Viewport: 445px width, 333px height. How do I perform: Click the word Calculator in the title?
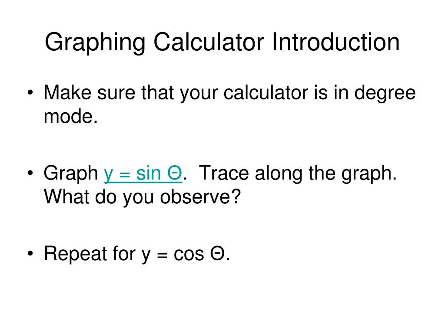[209, 42]
